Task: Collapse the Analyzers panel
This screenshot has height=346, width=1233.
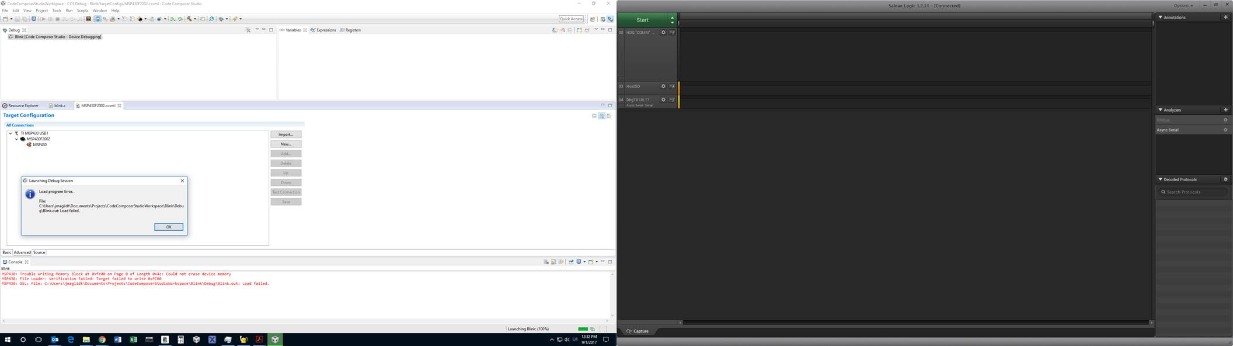Action: pos(1161,110)
